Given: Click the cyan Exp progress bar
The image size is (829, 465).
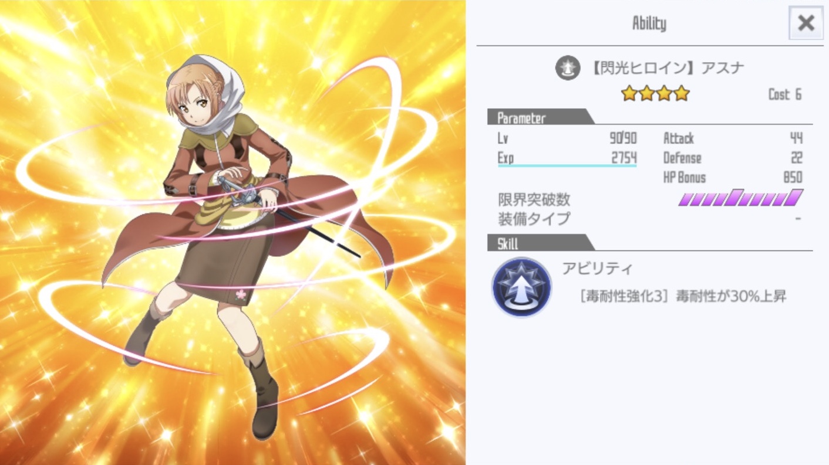Looking at the screenshot, I should [x=567, y=166].
